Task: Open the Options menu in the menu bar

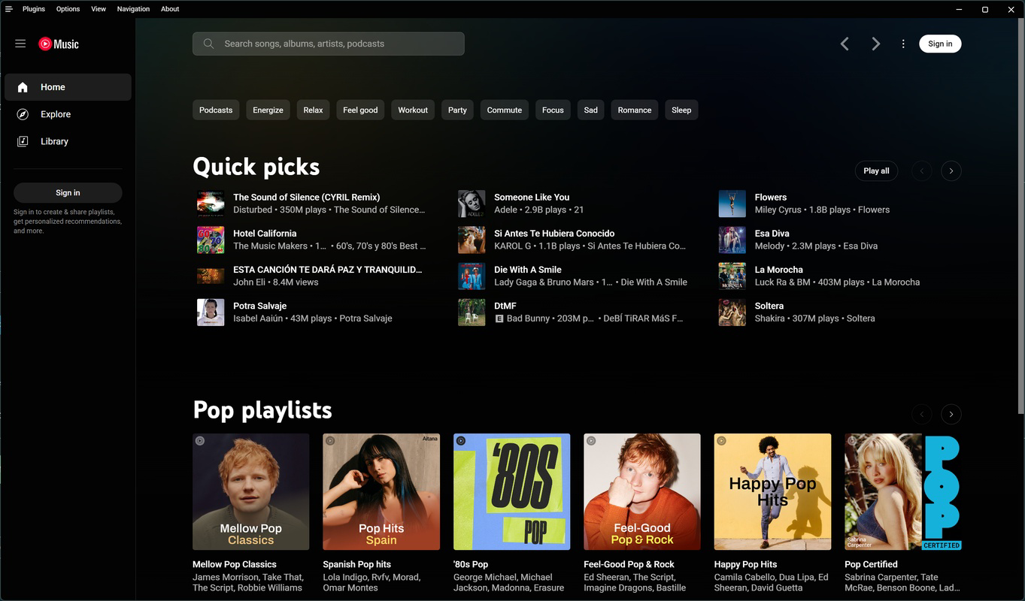Action: (x=67, y=8)
